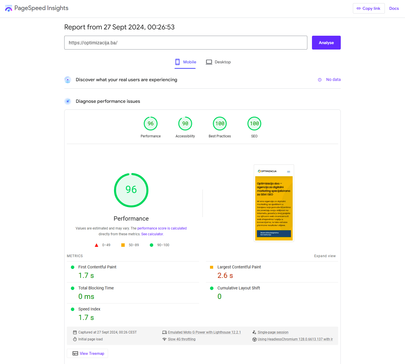Open the Docs link
Image resolution: width=405 pixels, height=364 pixels.
(x=394, y=8)
